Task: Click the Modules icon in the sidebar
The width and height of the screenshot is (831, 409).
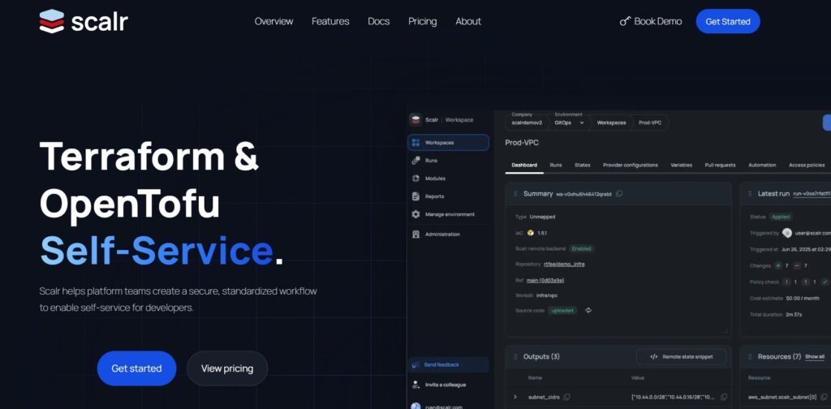Action: tap(415, 179)
